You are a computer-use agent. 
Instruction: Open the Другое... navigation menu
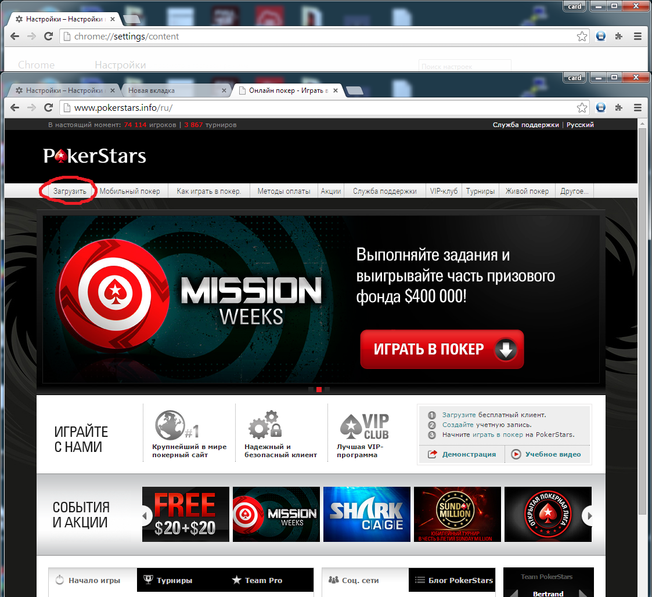coord(574,191)
